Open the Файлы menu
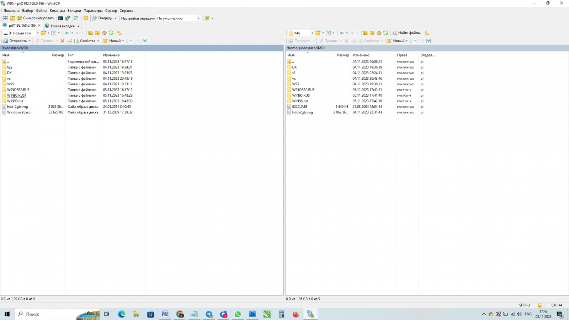The width and height of the screenshot is (569, 320). [42, 11]
